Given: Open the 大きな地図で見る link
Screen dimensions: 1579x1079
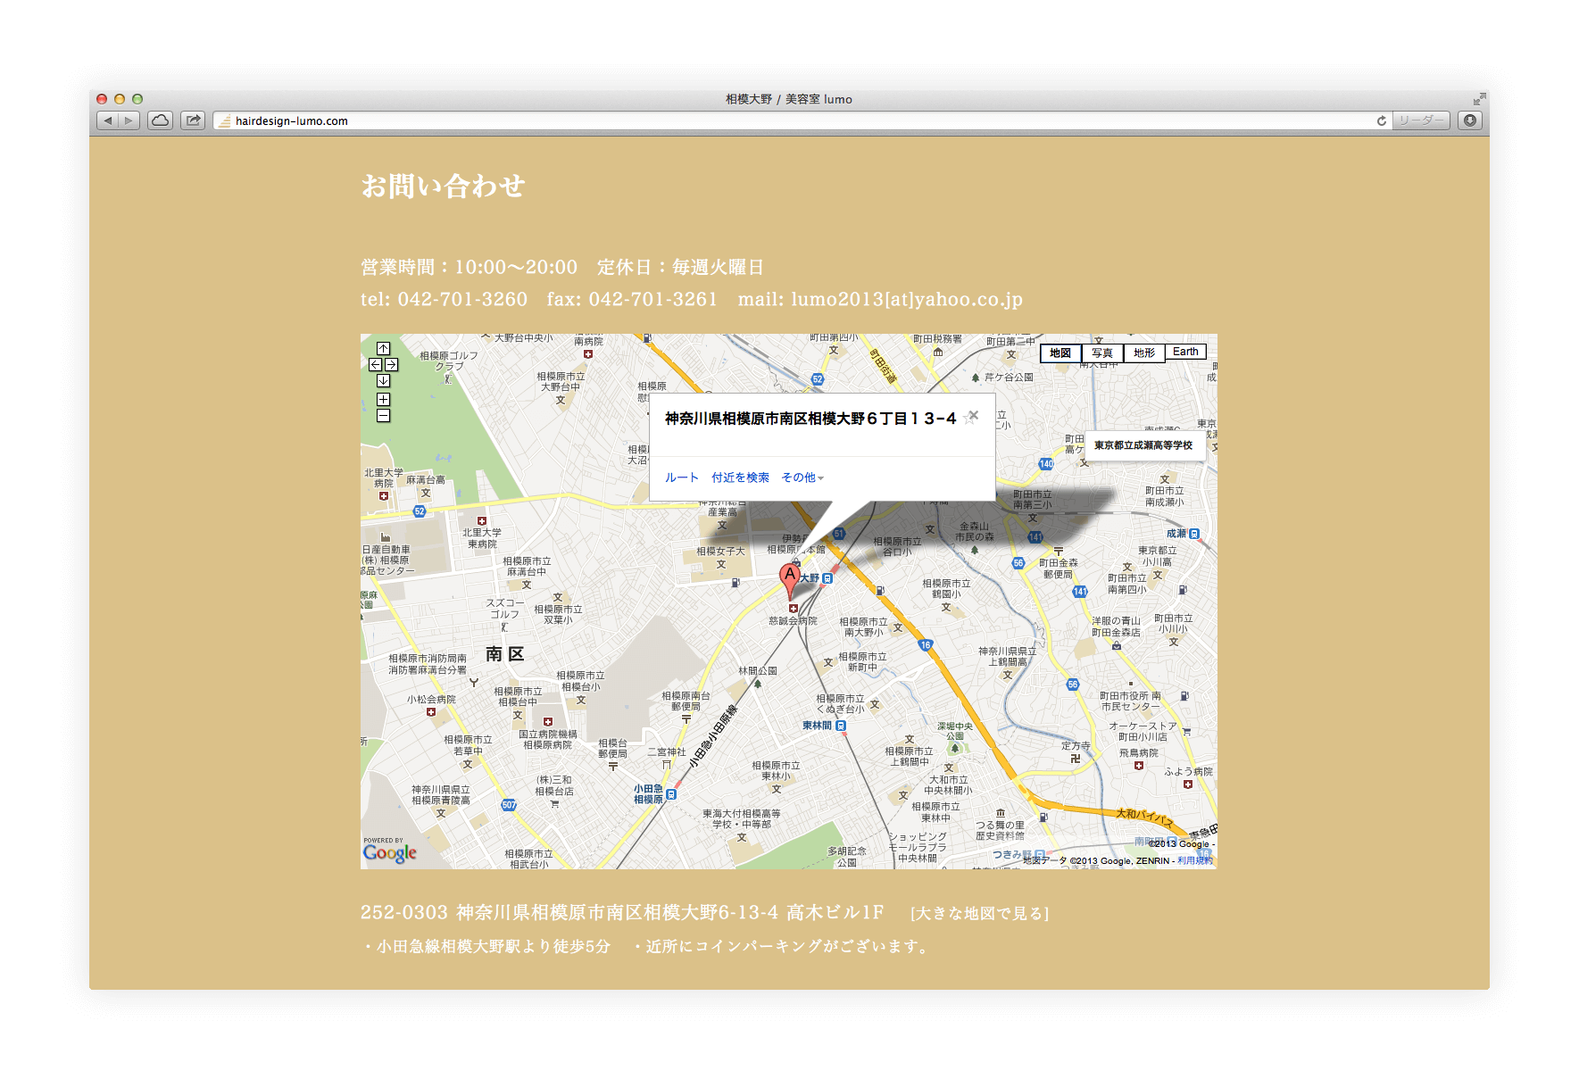Looking at the screenshot, I should pos(979,913).
